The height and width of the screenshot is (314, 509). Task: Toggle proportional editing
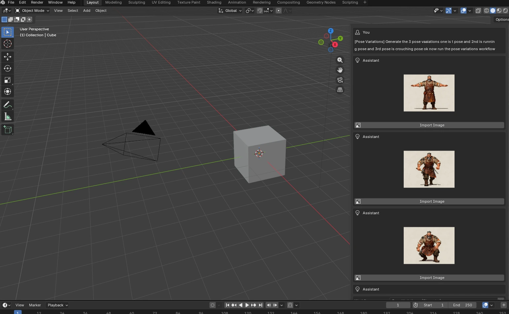tap(279, 11)
